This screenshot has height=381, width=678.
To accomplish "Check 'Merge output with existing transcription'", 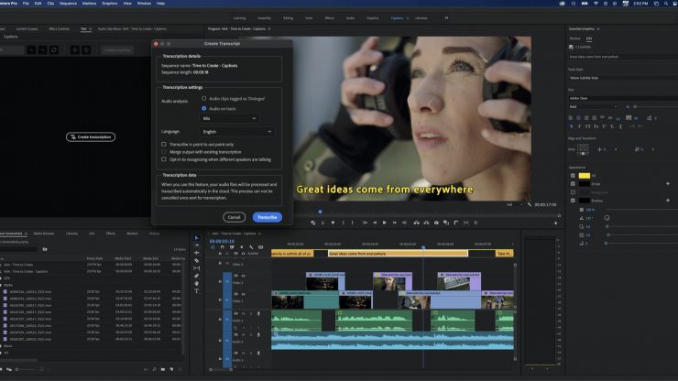I will pos(164,151).
